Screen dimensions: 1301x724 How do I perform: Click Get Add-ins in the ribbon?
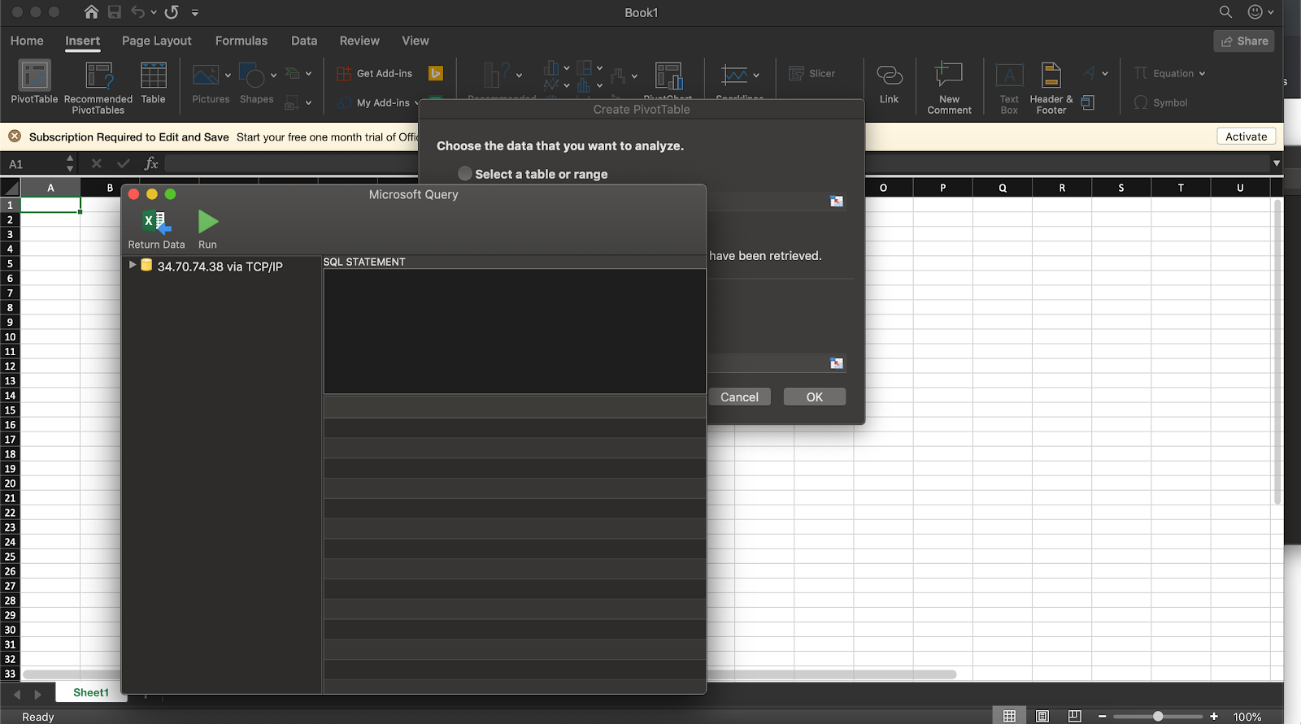(375, 73)
